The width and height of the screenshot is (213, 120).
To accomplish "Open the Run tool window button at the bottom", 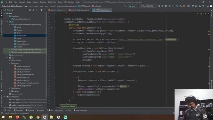I will [68, 110].
